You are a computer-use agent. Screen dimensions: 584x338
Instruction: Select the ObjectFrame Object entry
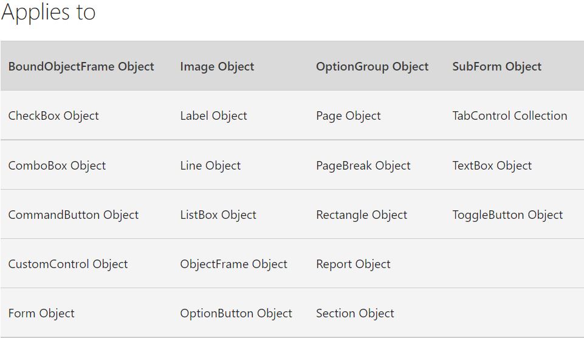coord(233,264)
